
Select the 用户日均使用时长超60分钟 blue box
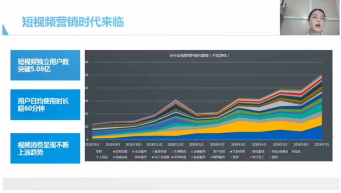45,105
